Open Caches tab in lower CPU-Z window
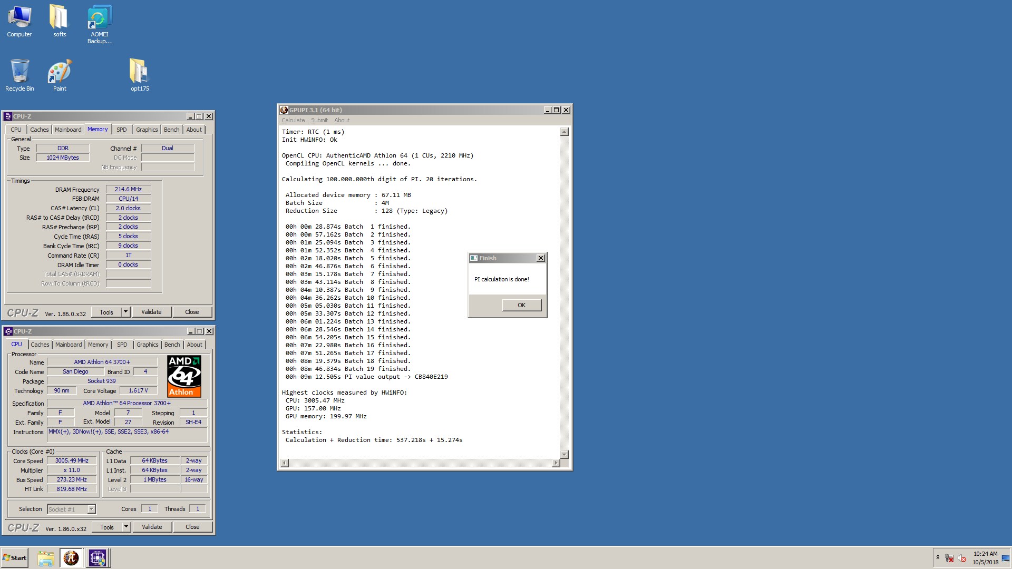 (40, 345)
